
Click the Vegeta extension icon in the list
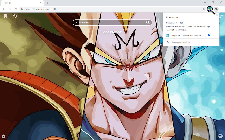167,35
